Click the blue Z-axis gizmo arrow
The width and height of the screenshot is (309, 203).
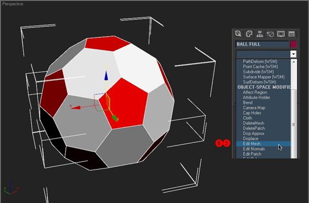coord(106,76)
